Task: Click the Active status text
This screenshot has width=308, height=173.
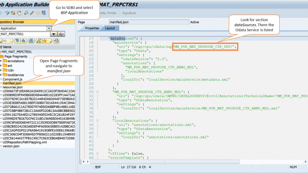Action: [x=195, y=22]
